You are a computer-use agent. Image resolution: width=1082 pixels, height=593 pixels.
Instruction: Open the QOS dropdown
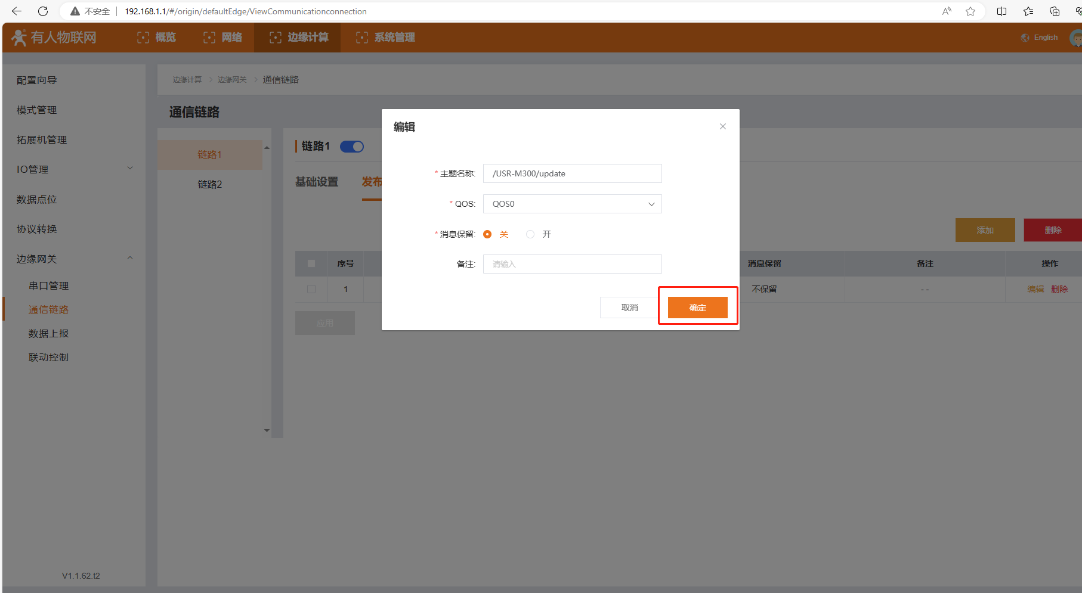pyautogui.click(x=572, y=204)
